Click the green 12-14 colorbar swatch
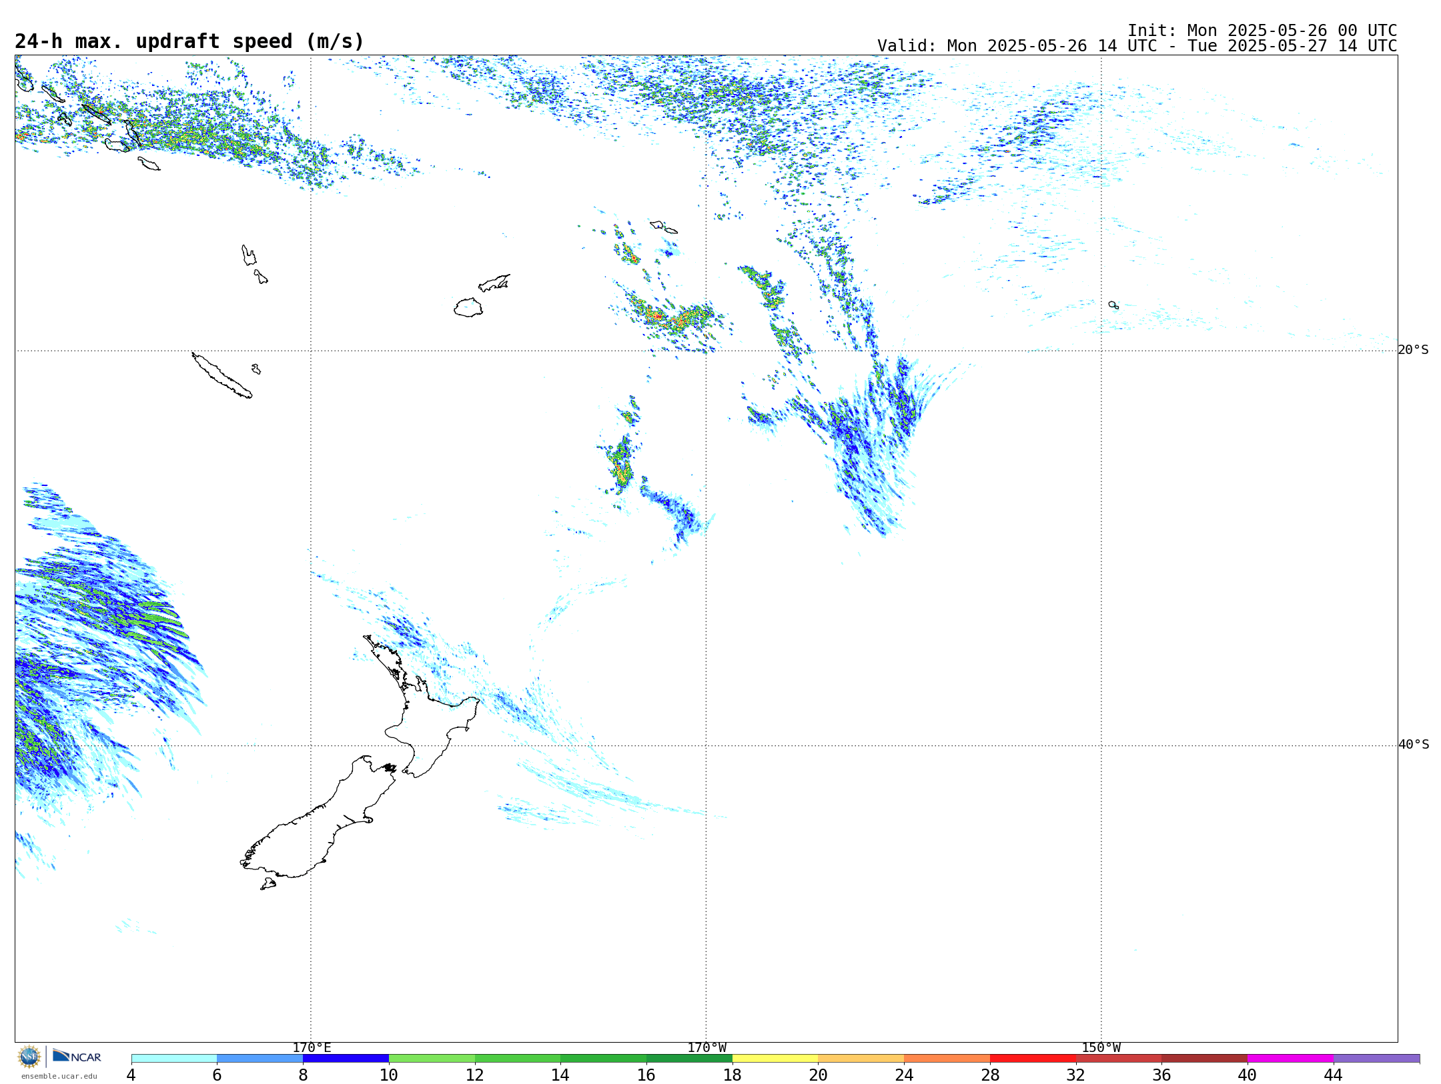The width and height of the screenshot is (1441, 1084). (x=518, y=1059)
